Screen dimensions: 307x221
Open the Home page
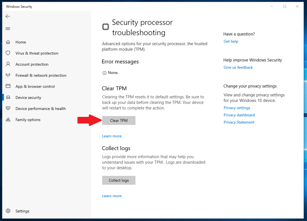coord(46,42)
